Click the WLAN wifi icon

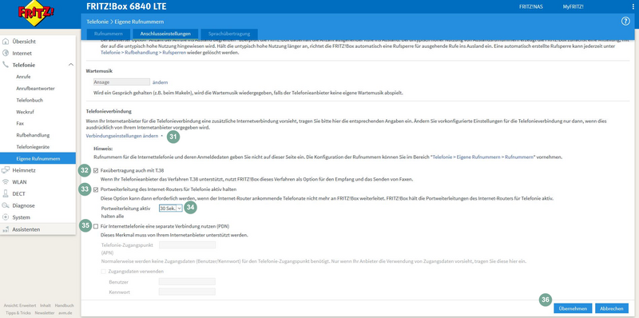pyautogui.click(x=6, y=182)
